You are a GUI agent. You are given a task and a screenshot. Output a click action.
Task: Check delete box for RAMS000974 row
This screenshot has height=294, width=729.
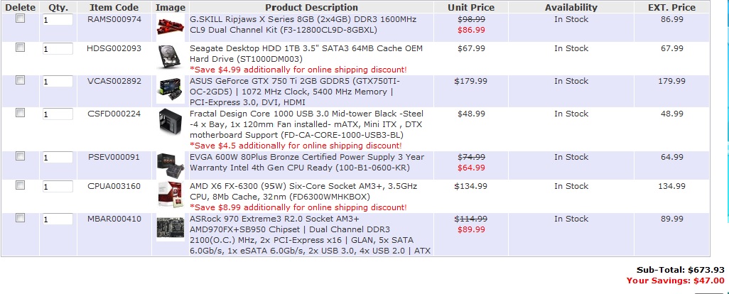tap(20, 18)
